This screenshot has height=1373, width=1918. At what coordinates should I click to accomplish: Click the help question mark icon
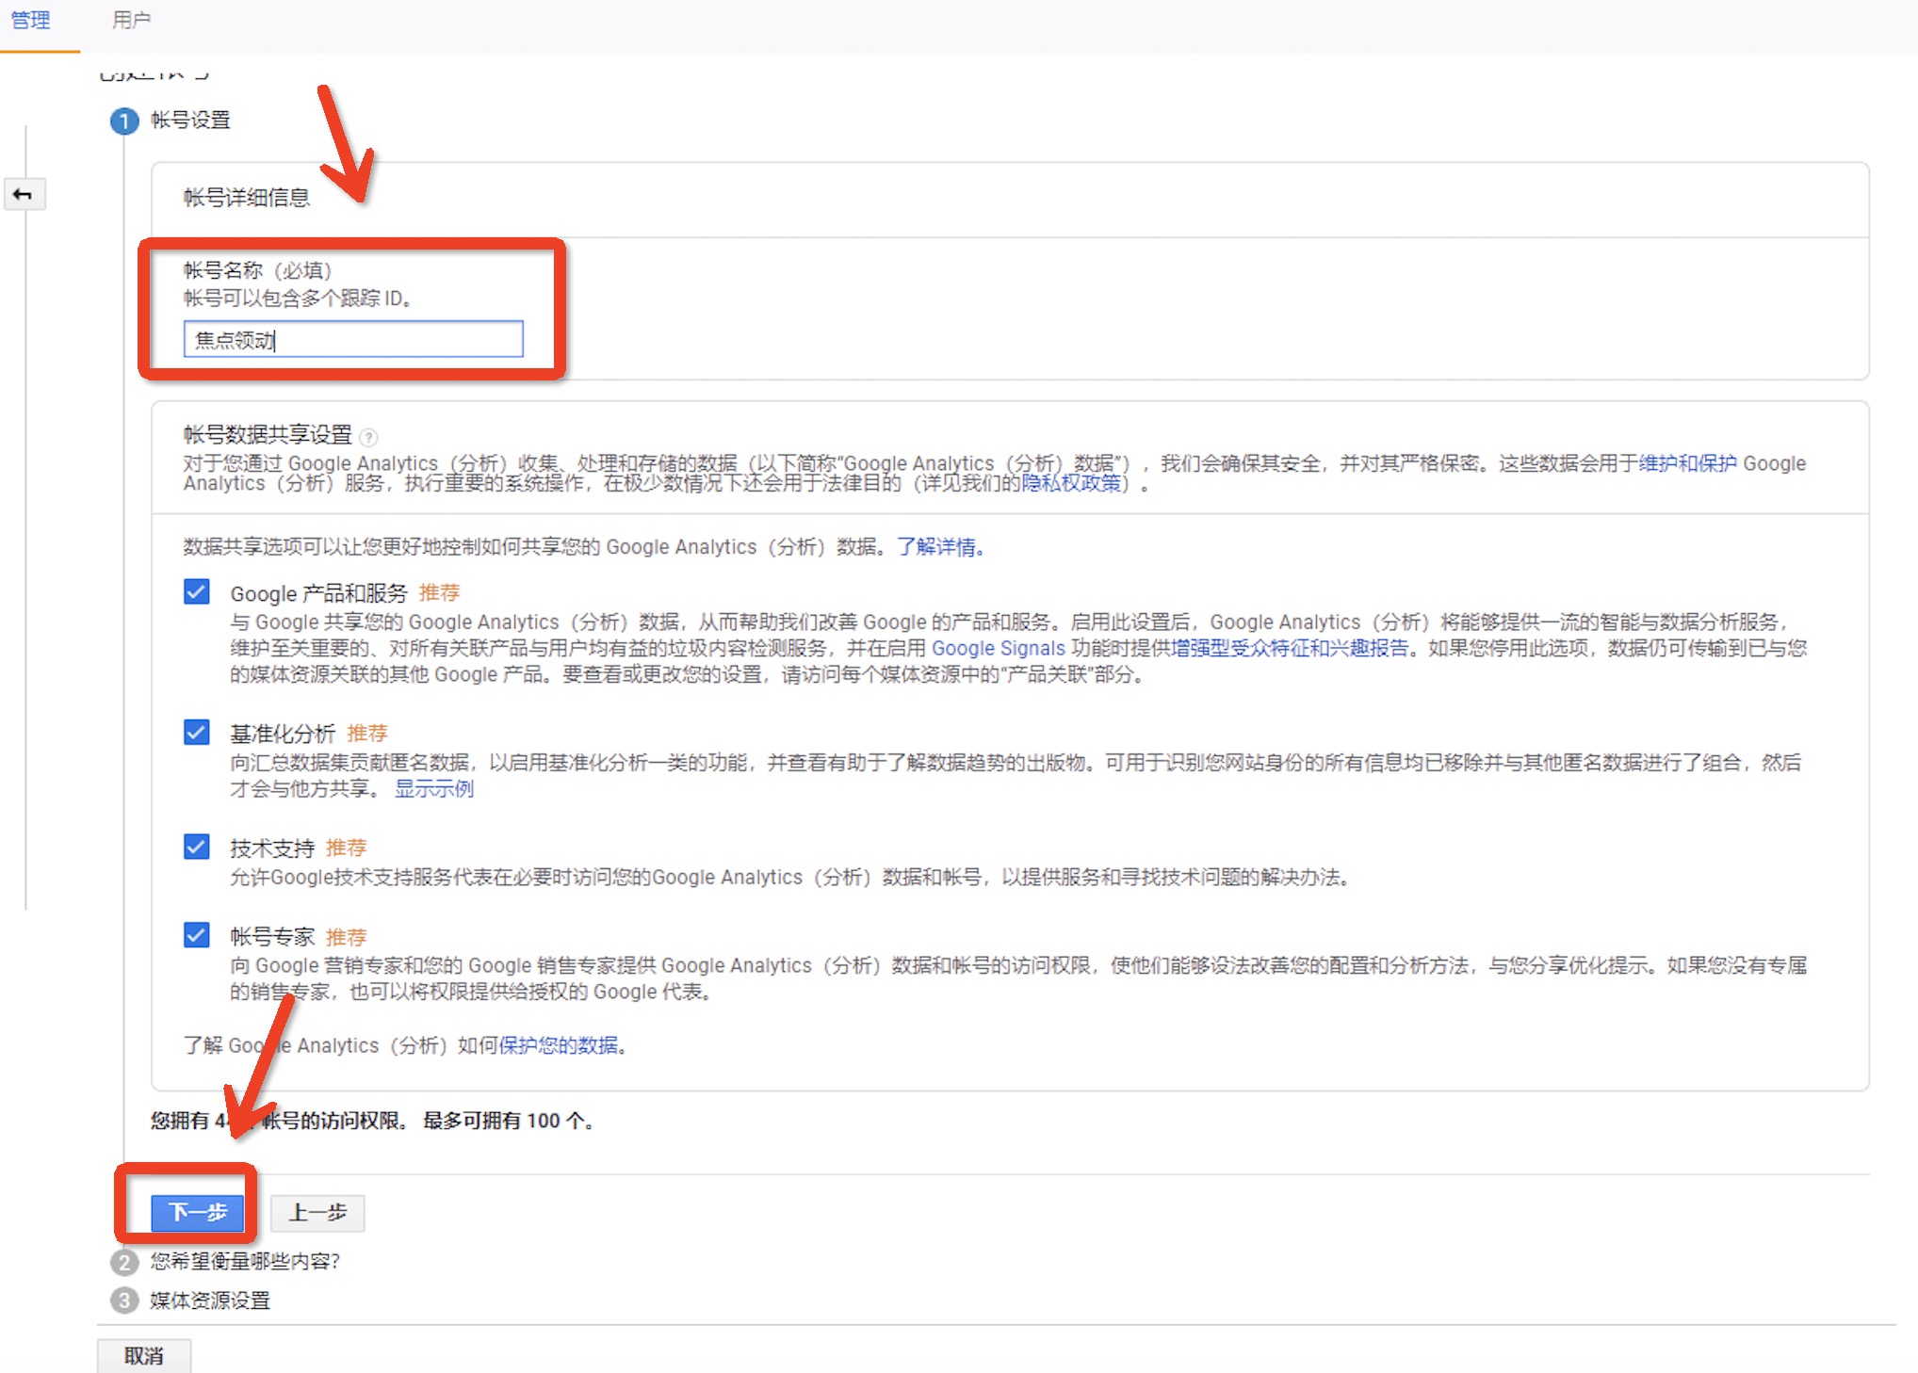tap(369, 437)
